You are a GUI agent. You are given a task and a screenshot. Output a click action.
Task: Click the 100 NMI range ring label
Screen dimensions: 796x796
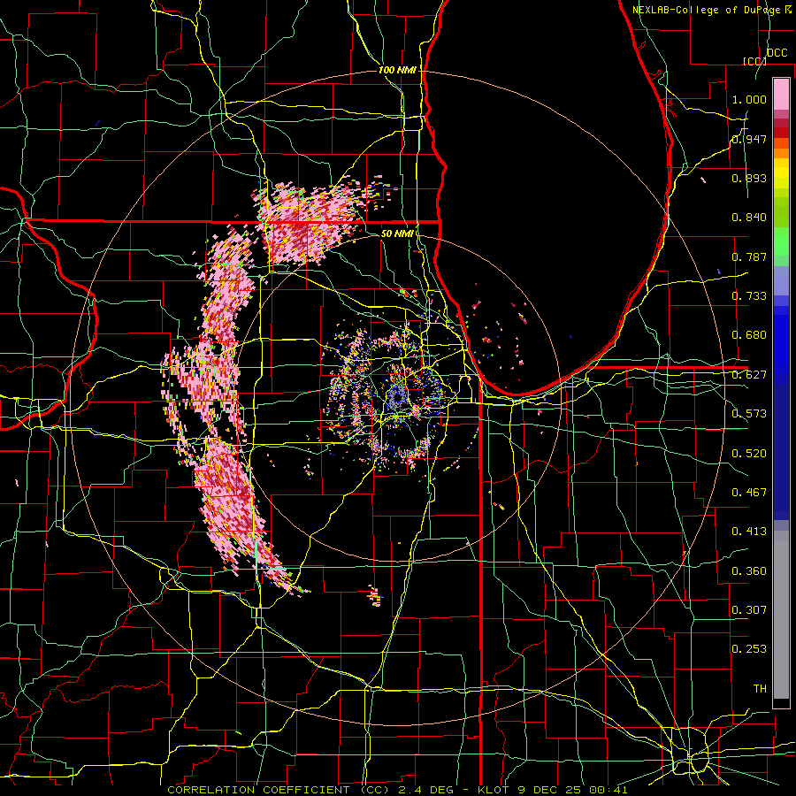[397, 70]
